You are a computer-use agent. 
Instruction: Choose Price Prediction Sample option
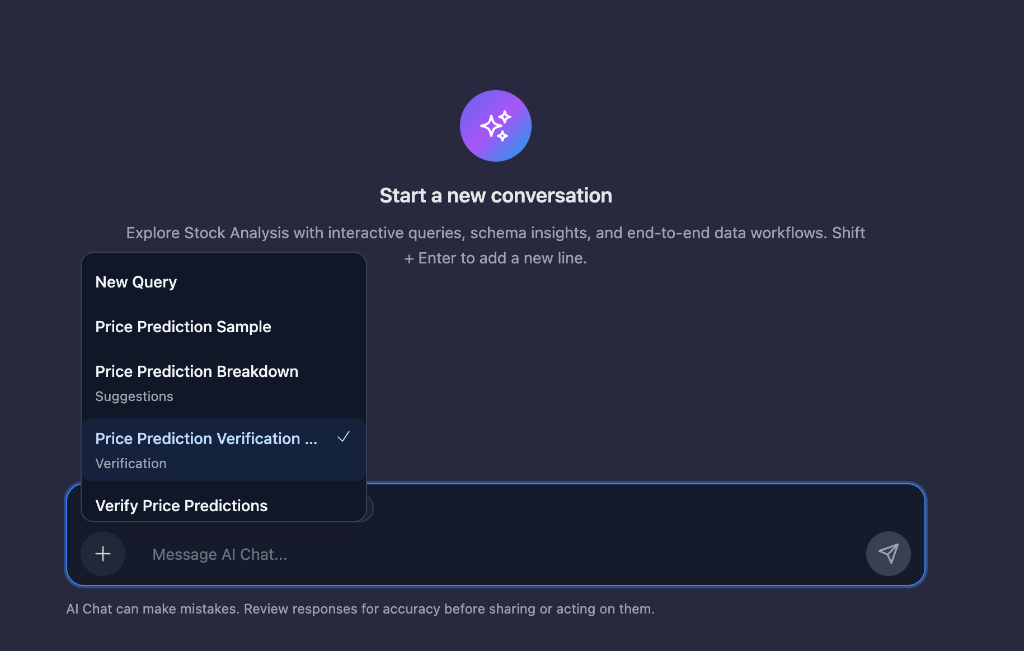click(183, 327)
